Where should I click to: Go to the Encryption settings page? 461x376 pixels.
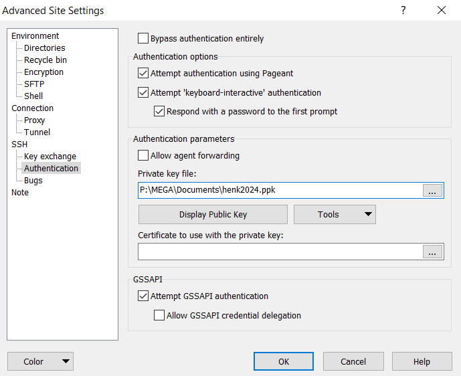coord(43,72)
